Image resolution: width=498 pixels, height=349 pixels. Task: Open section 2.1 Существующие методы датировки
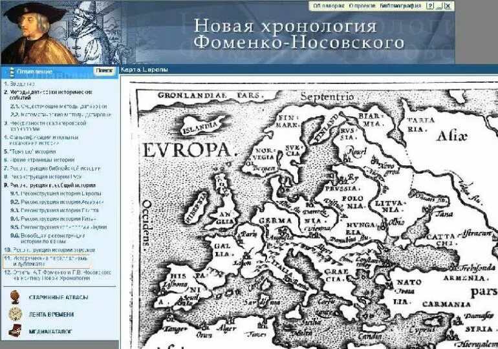pos(58,107)
